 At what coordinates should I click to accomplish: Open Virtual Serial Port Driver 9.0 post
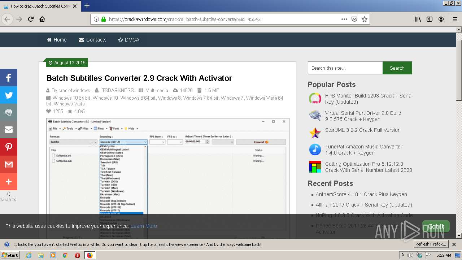363,116
